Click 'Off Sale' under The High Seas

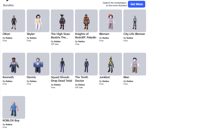click(x=55, y=44)
